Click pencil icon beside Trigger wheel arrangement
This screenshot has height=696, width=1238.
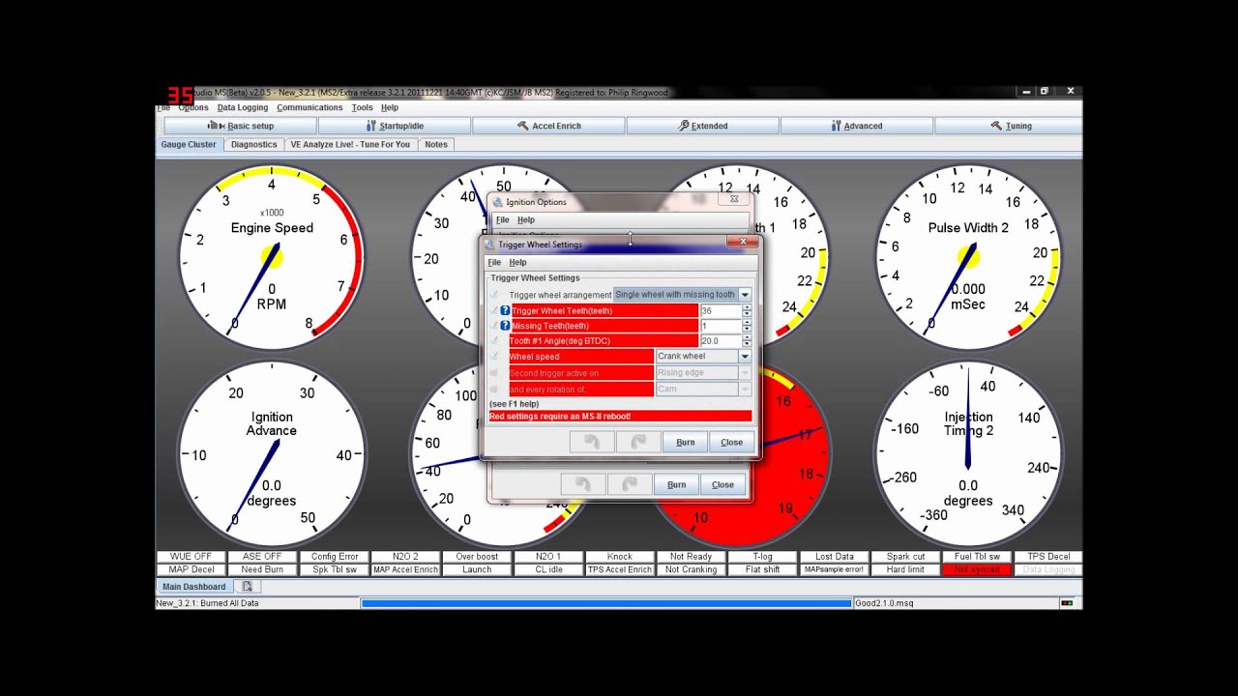pos(494,295)
